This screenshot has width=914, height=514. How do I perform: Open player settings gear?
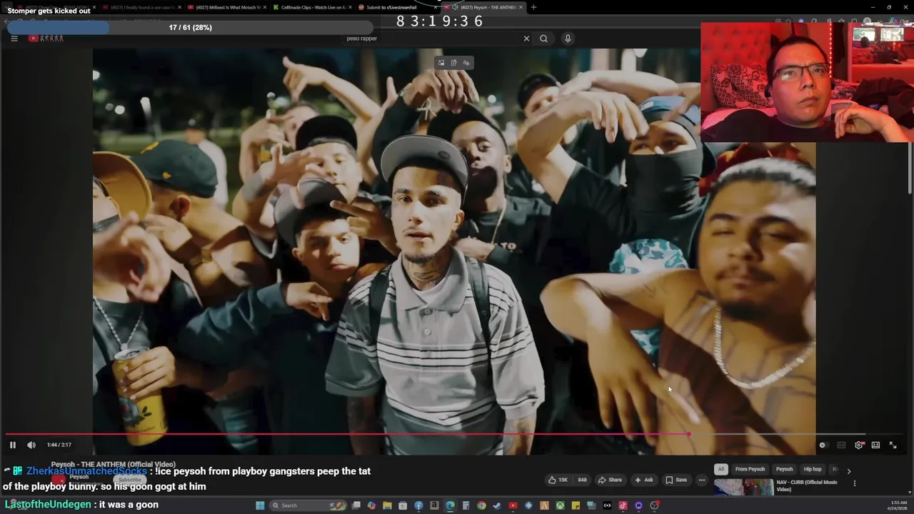(858, 445)
